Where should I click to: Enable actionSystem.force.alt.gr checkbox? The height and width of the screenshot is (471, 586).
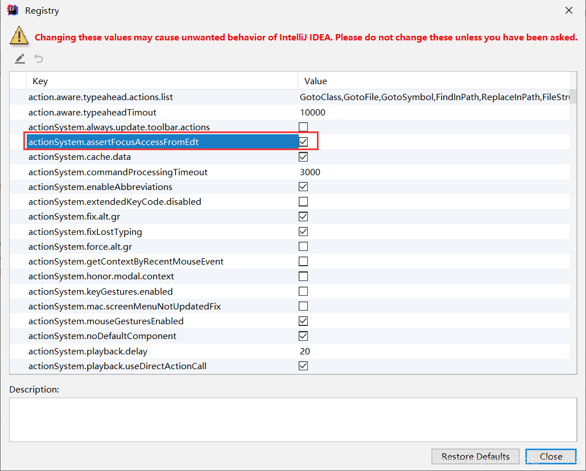pos(303,247)
